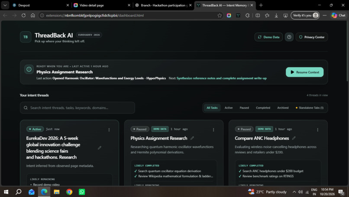Select the Paused filter tab
This screenshot has width=349, height=197.
244,108
